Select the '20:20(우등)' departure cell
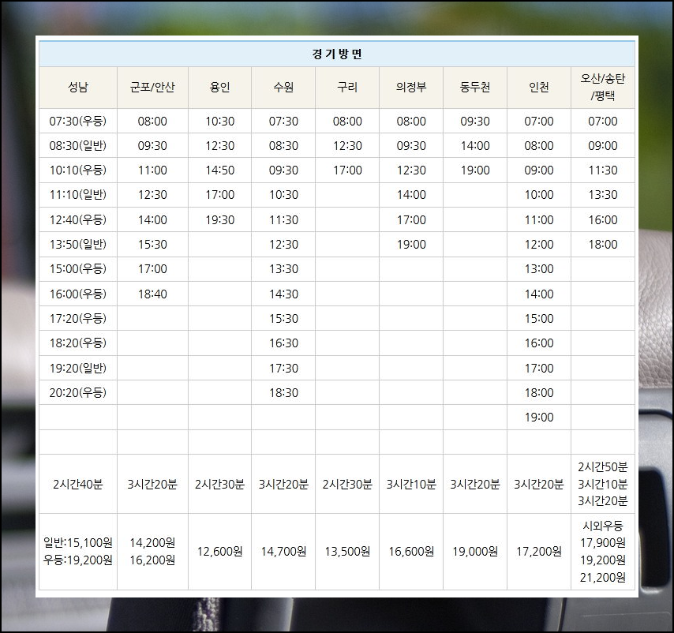674x633 pixels. (78, 392)
